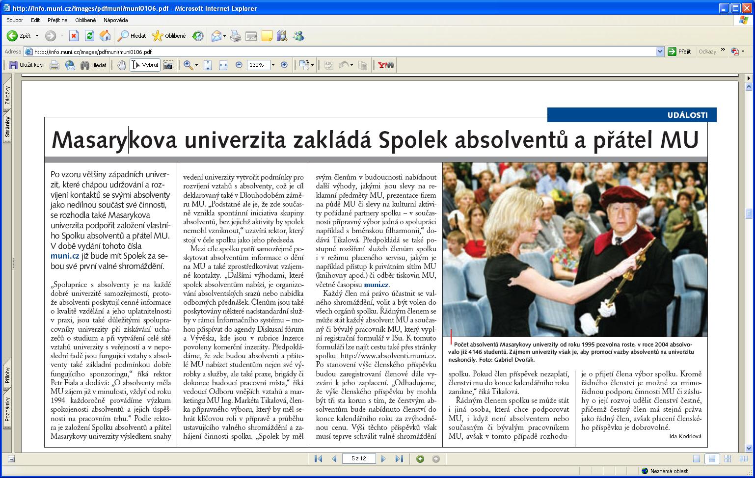Click the Přejít go button
The height and width of the screenshot is (478, 755).
tap(679, 52)
